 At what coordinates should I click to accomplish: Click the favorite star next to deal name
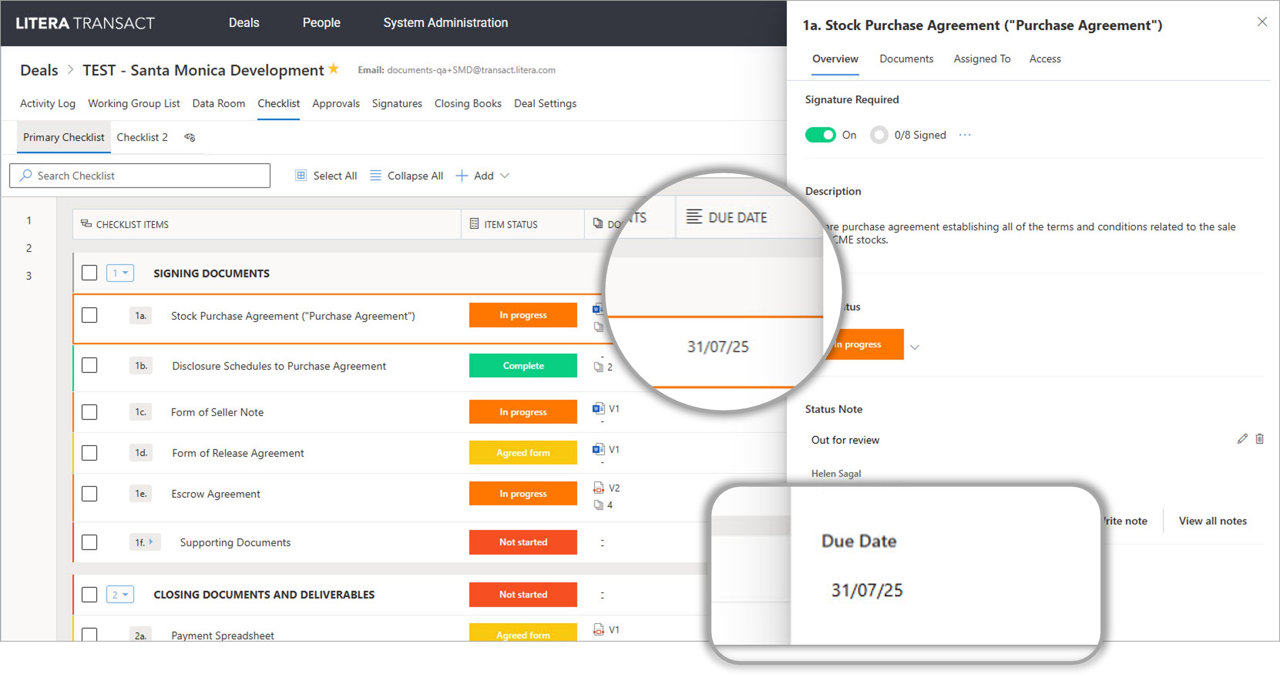[334, 69]
